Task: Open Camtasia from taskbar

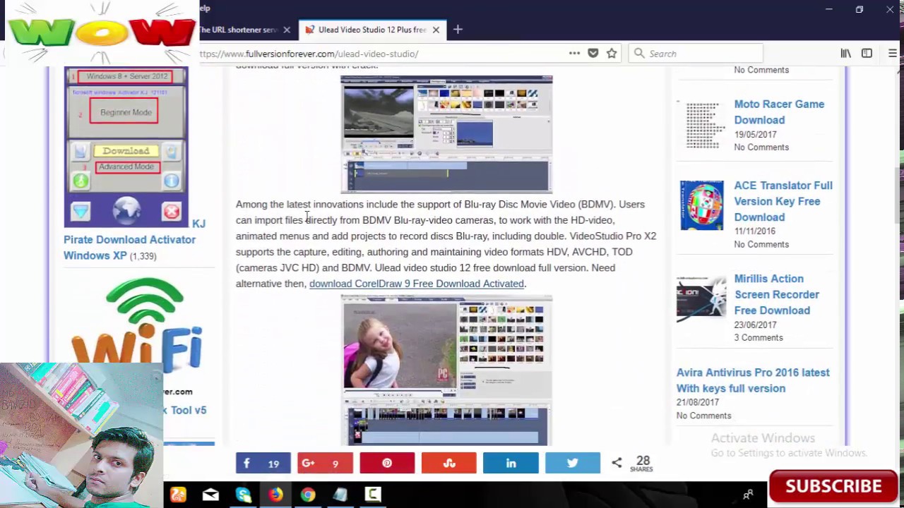Action: (x=373, y=495)
